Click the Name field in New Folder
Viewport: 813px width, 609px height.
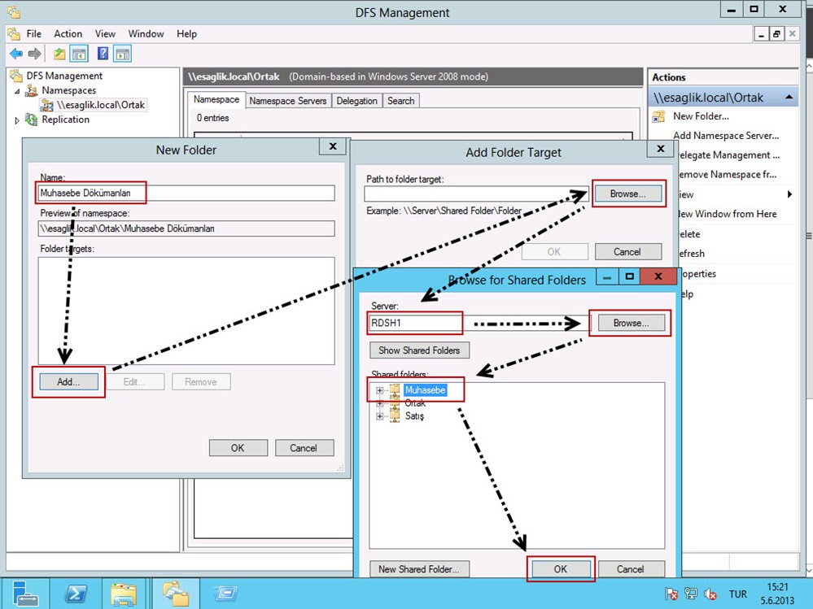click(186, 194)
